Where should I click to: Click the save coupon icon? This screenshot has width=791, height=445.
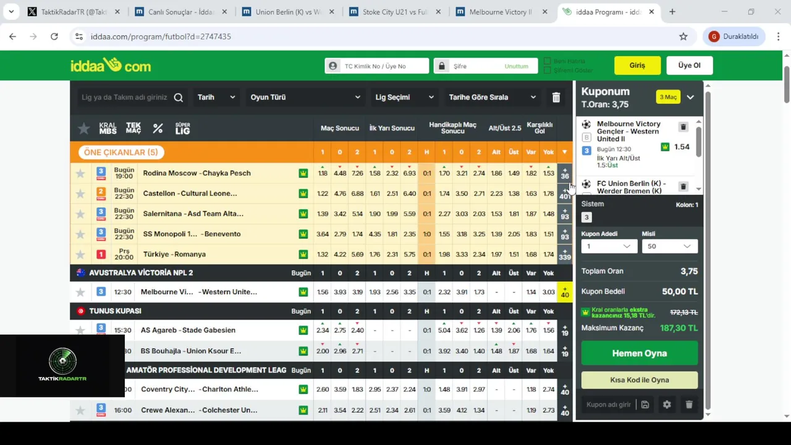645,404
